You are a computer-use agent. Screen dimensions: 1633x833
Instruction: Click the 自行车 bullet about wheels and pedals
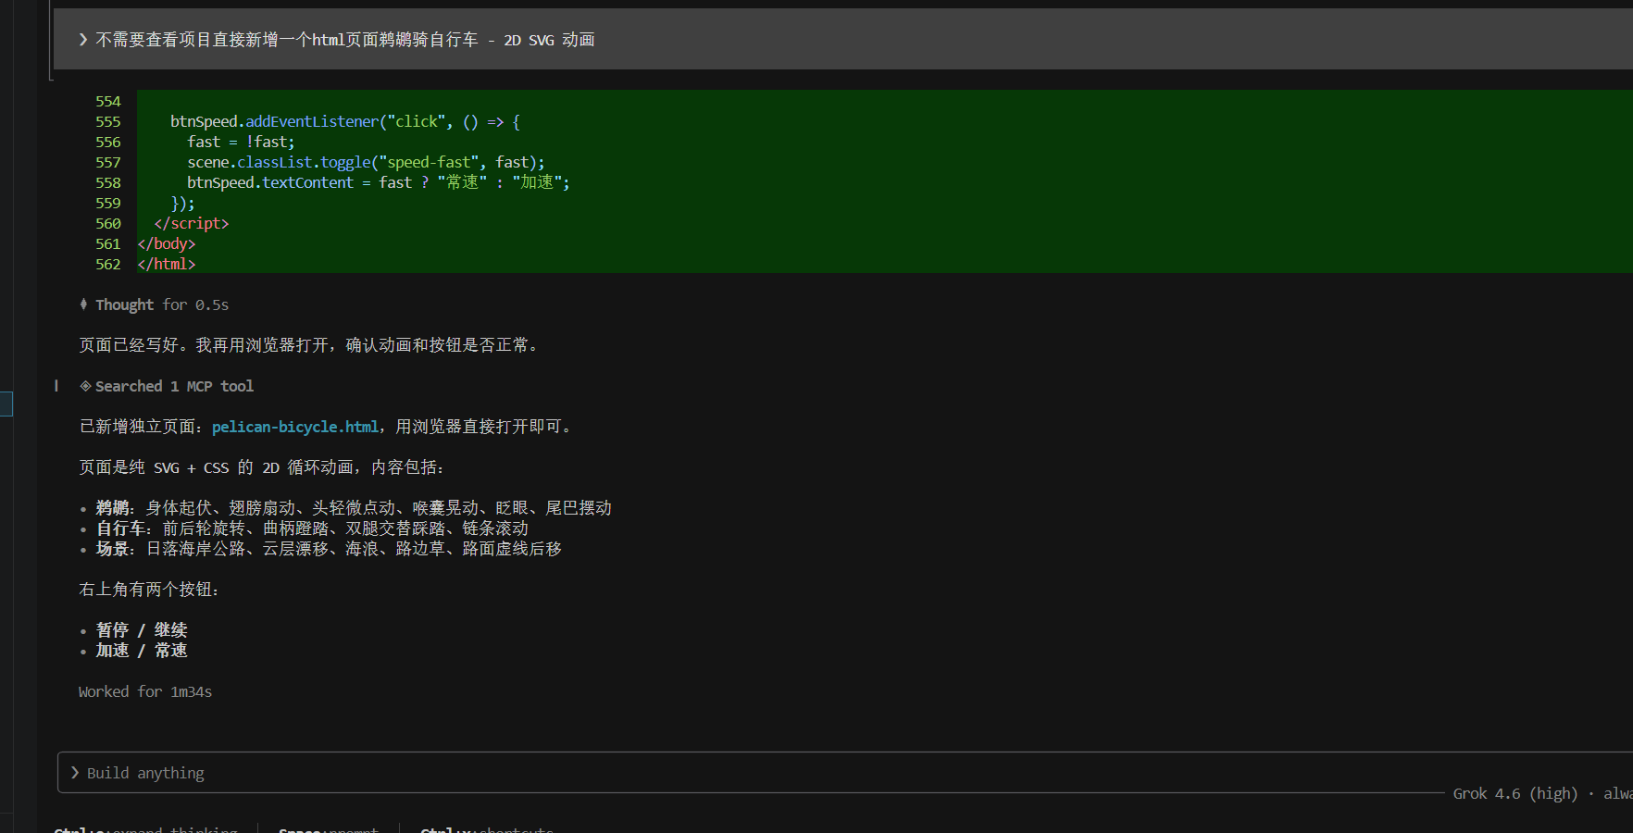(x=312, y=528)
